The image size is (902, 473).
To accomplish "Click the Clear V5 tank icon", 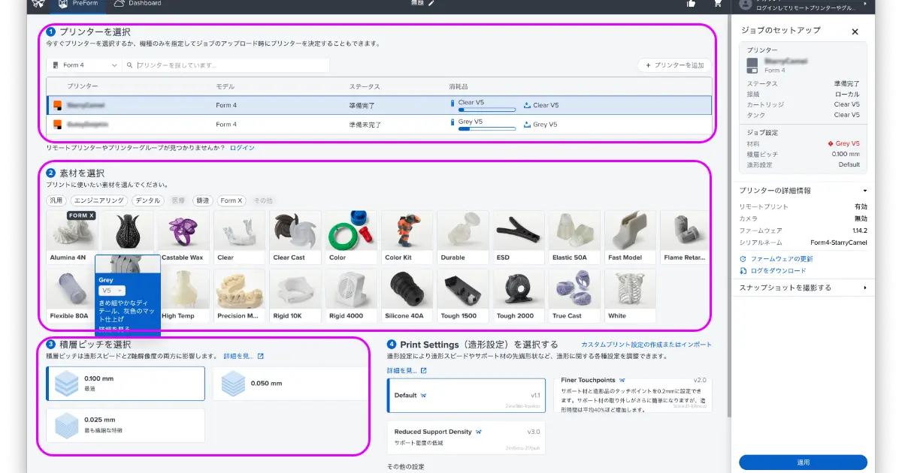I will click(527, 105).
